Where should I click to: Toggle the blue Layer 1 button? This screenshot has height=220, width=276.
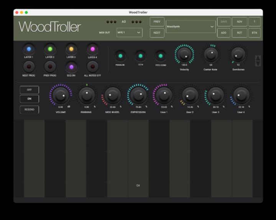click(29, 49)
